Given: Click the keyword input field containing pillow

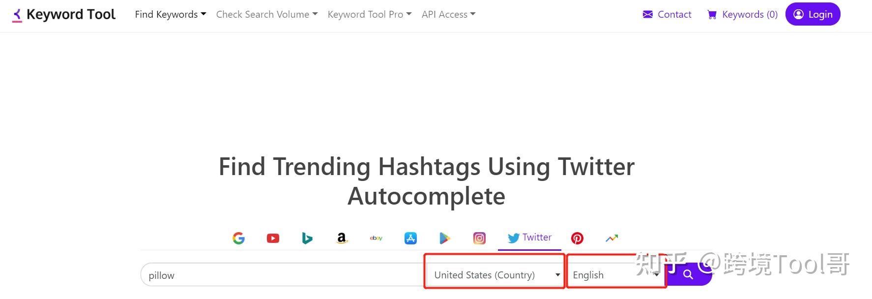Looking at the screenshot, I should tap(283, 275).
